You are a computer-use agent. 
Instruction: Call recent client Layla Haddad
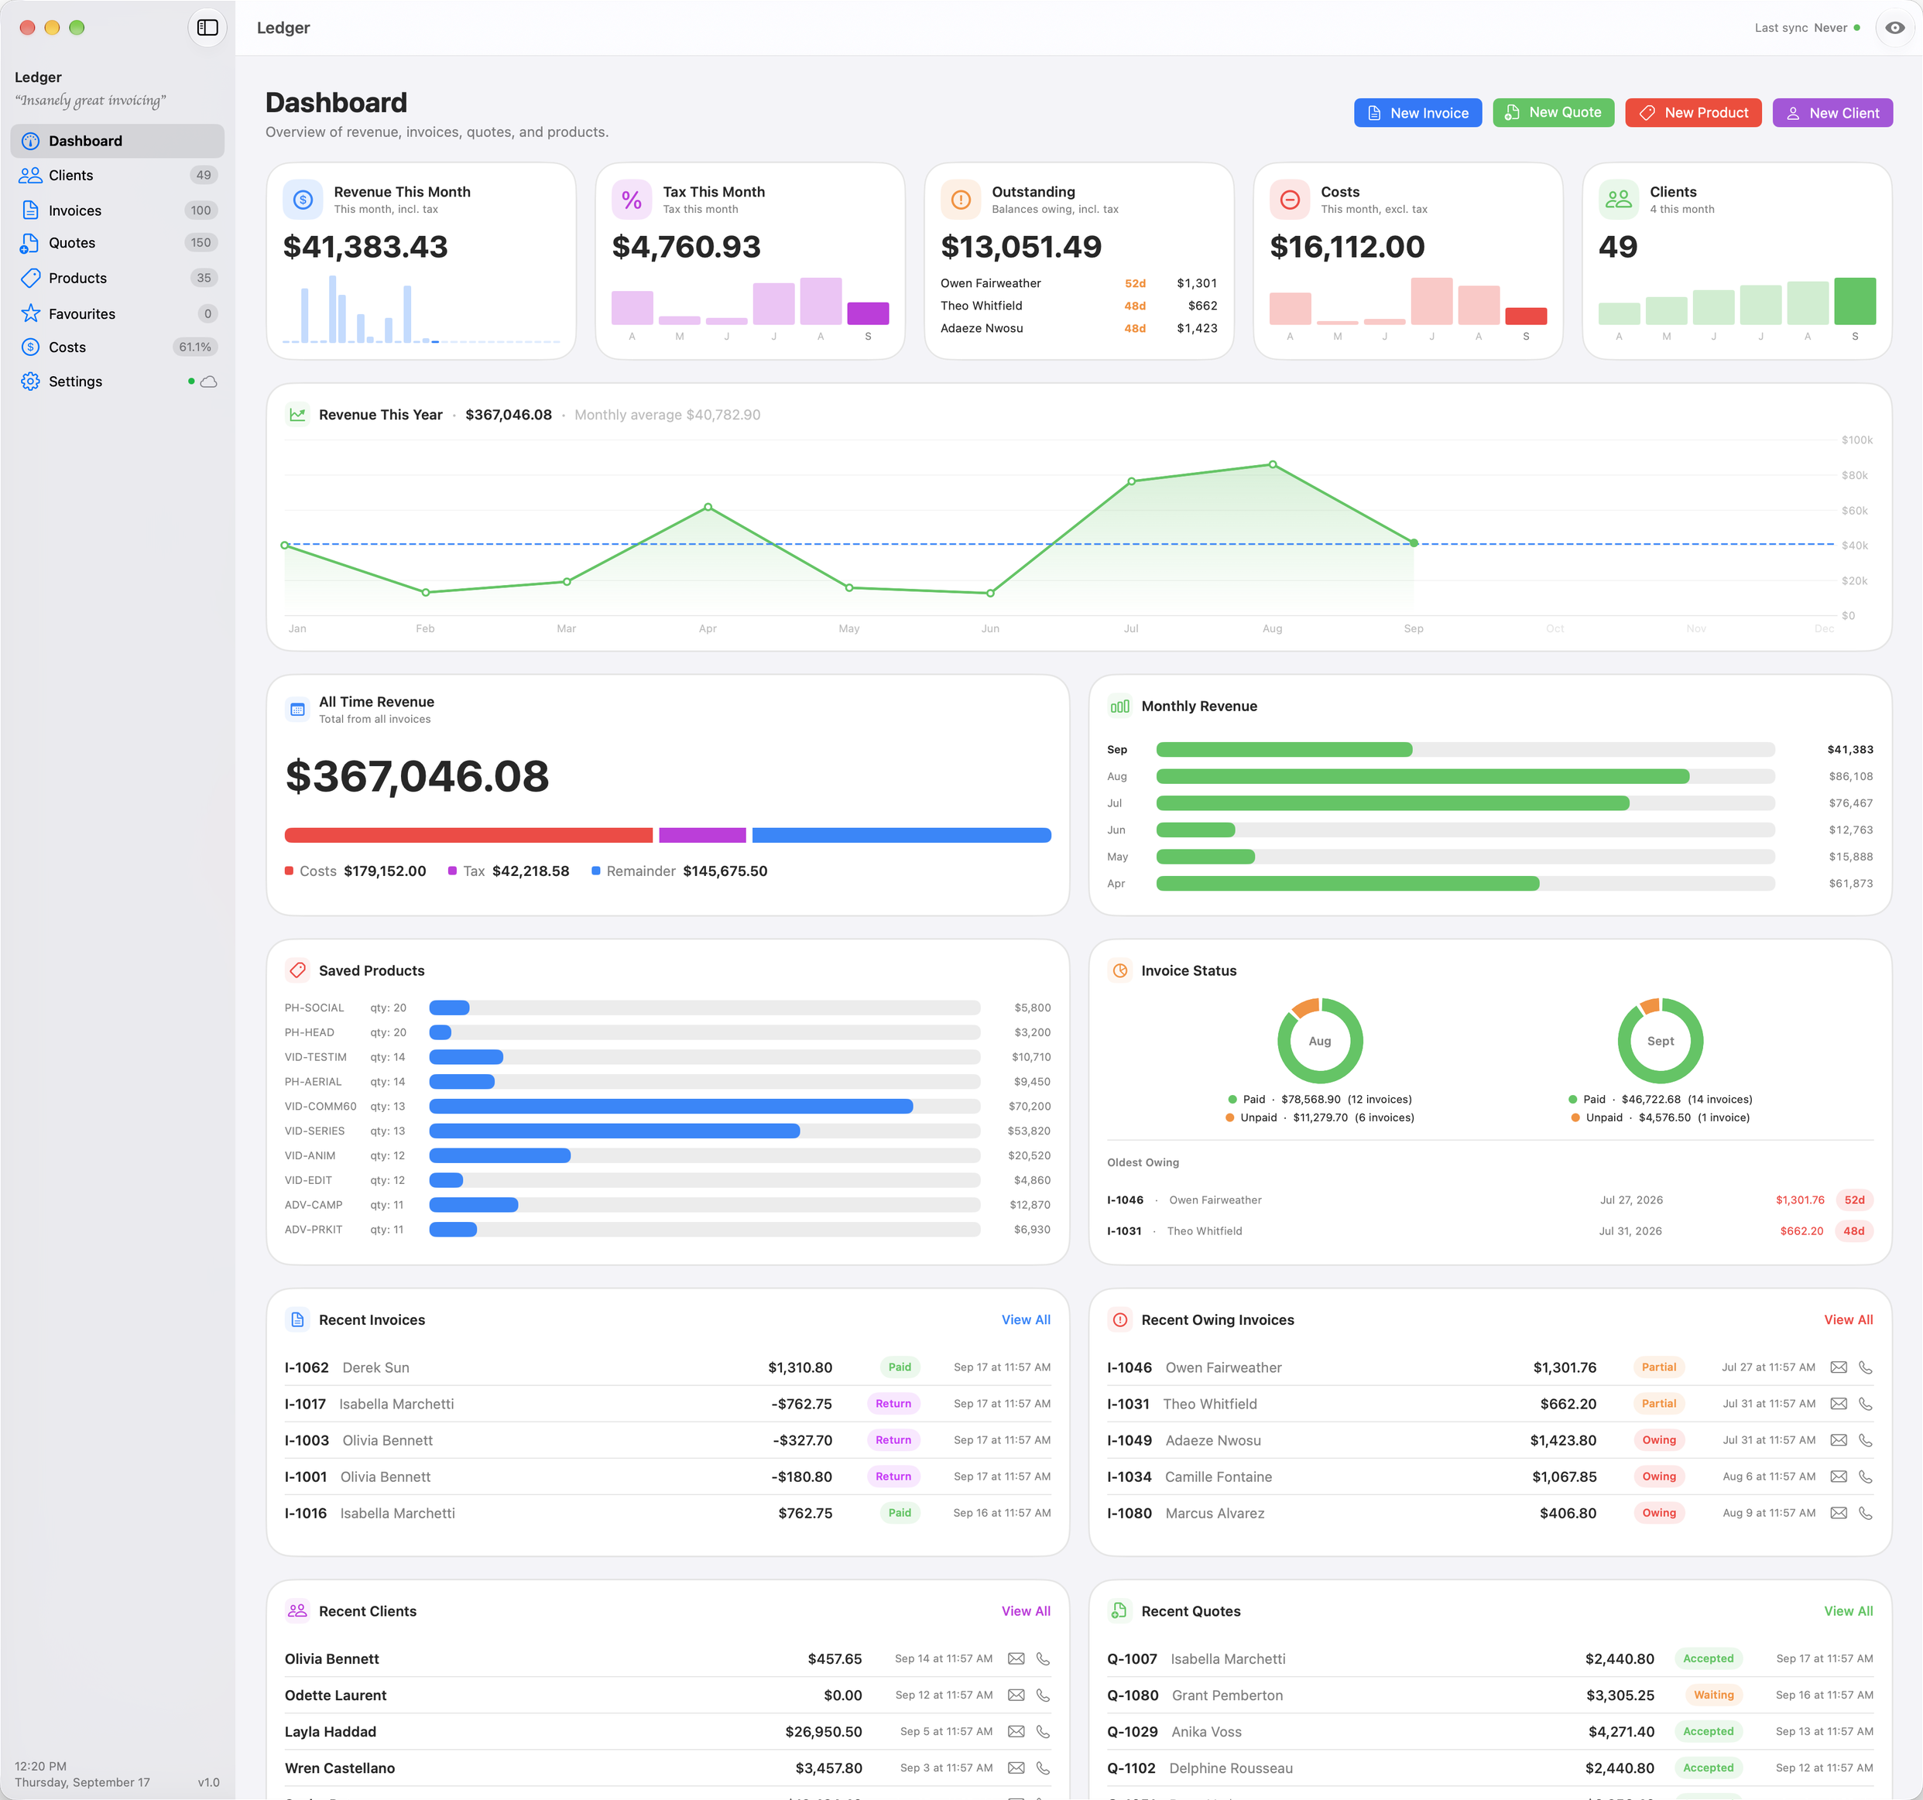[1043, 1733]
